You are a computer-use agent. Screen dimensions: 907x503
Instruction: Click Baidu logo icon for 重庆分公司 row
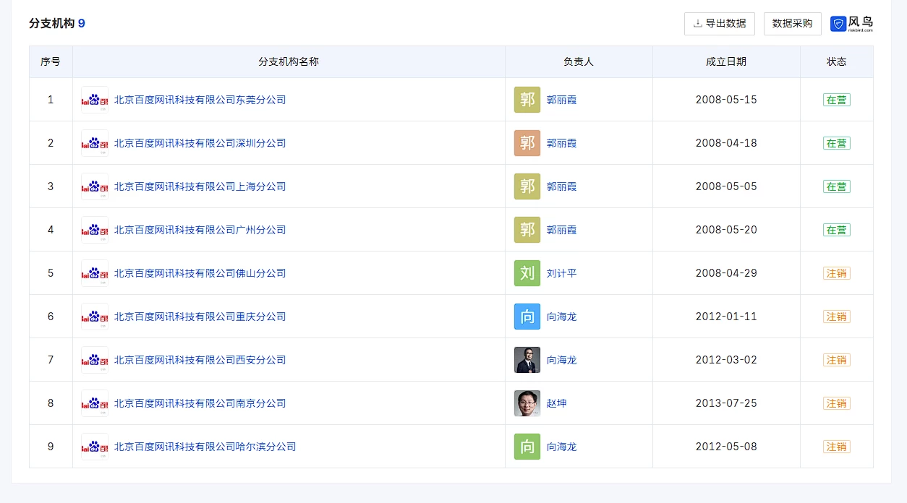pos(95,317)
